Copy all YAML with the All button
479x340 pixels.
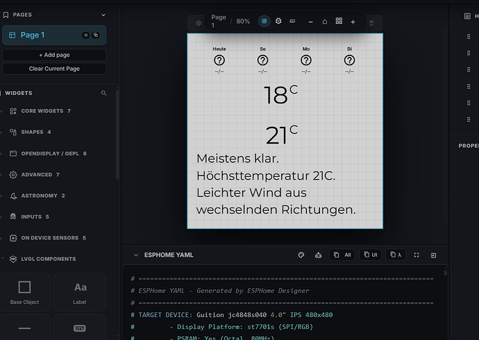(x=342, y=255)
